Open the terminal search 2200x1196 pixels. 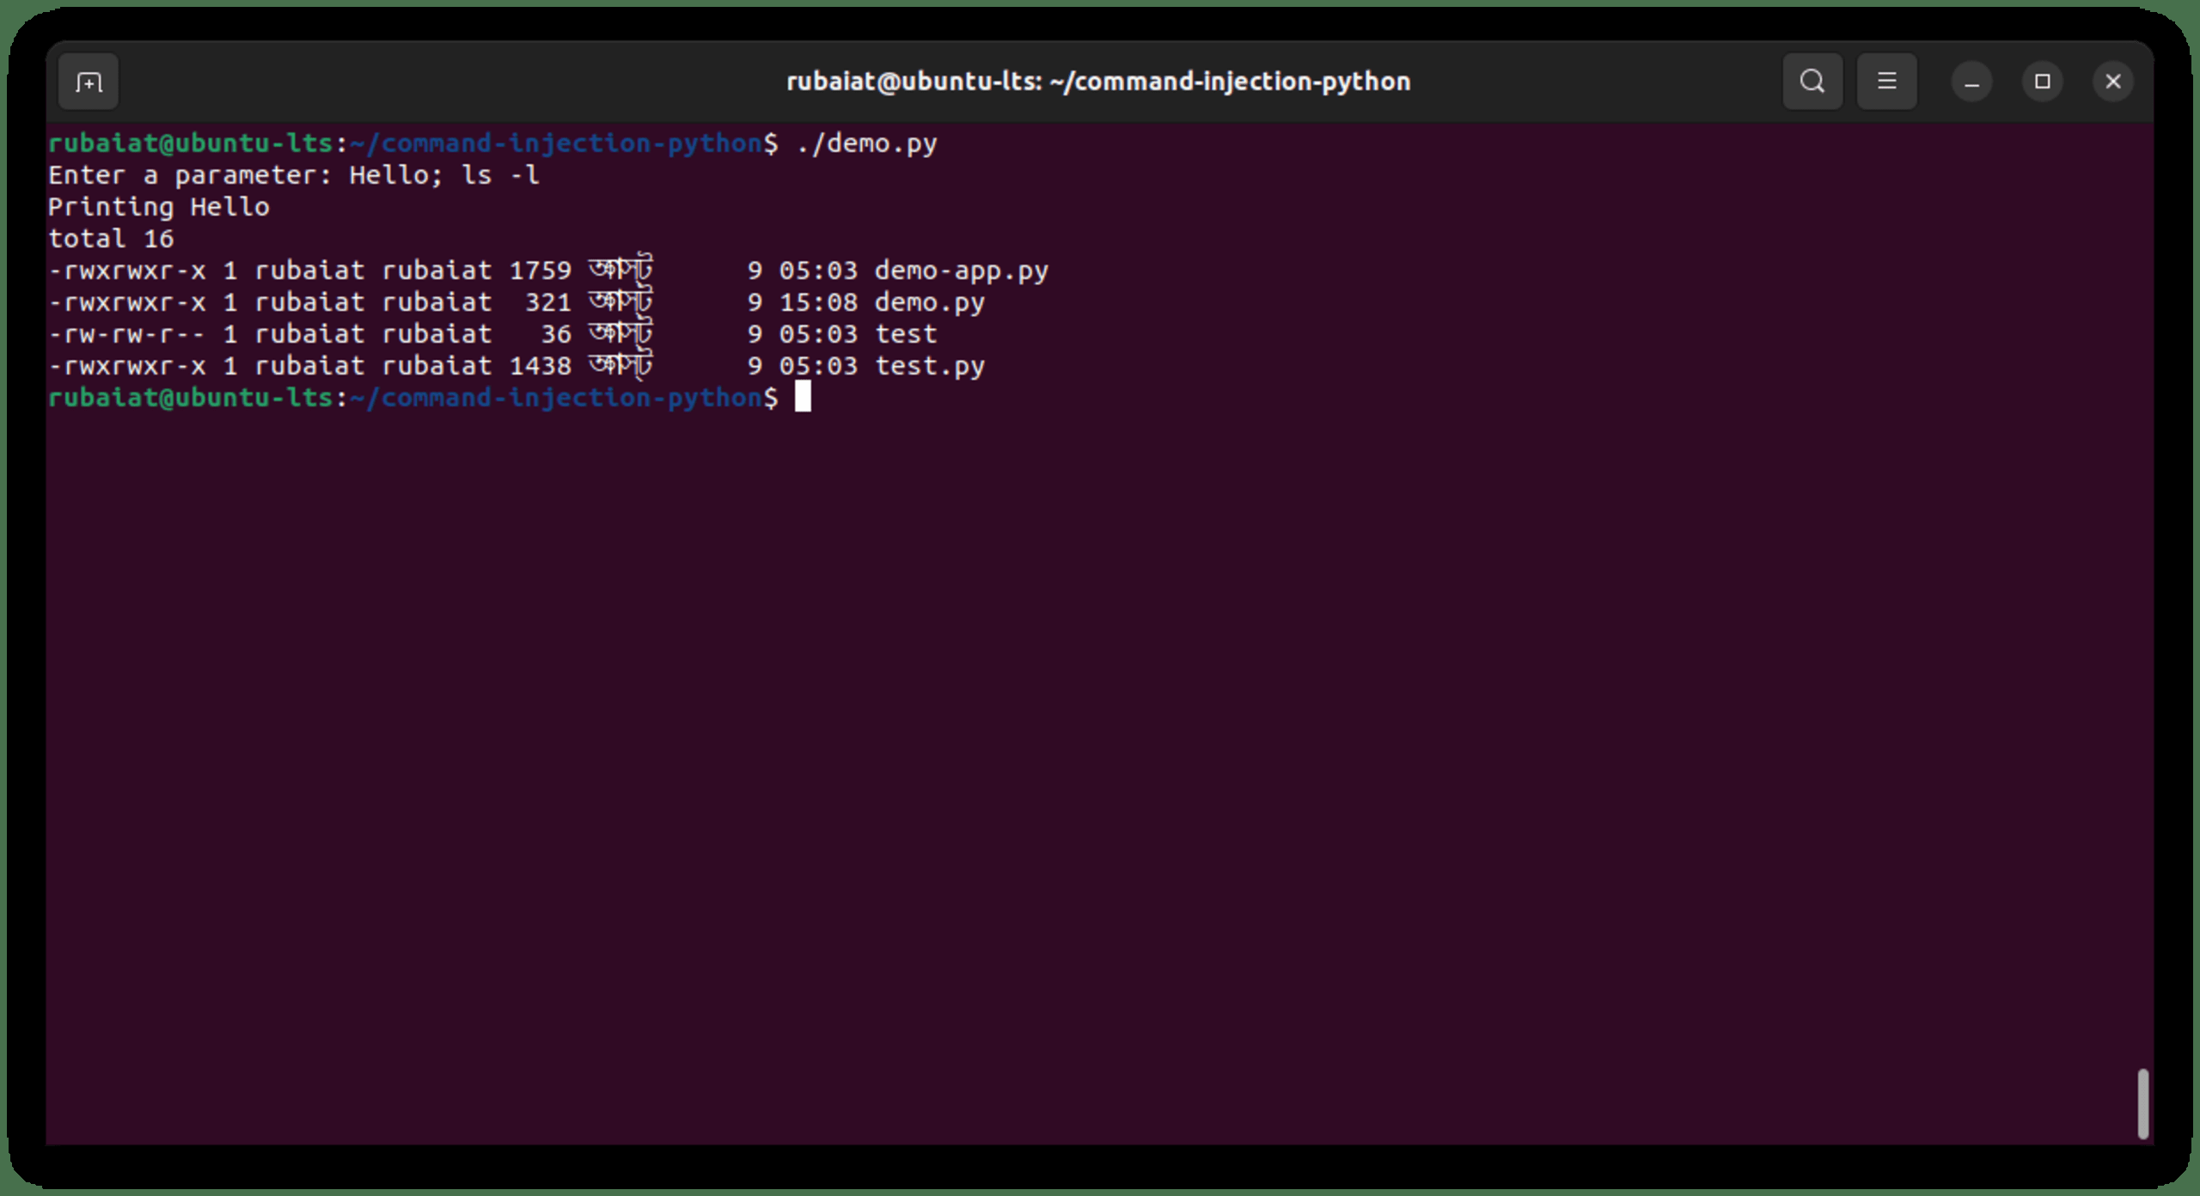point(1812,82)
